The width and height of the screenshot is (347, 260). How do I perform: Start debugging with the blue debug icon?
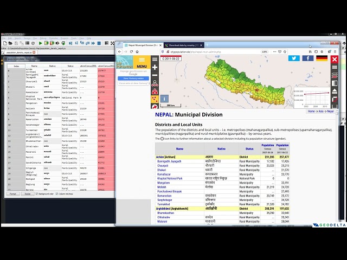(x=70, y=43)
